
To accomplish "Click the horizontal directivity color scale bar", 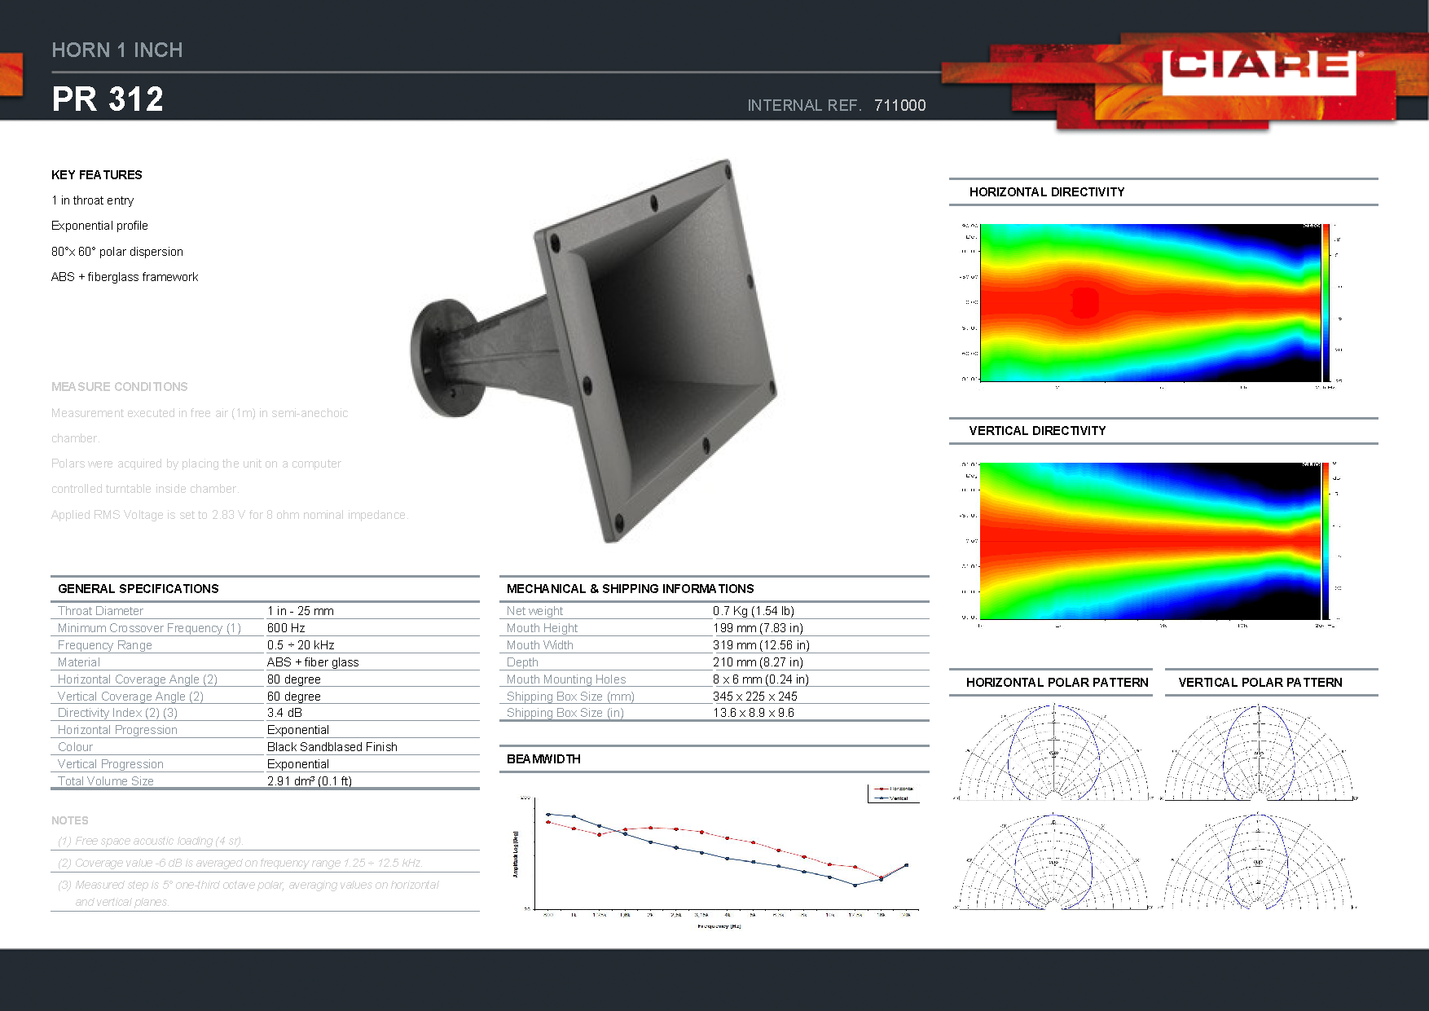I will pos(1326,302).
